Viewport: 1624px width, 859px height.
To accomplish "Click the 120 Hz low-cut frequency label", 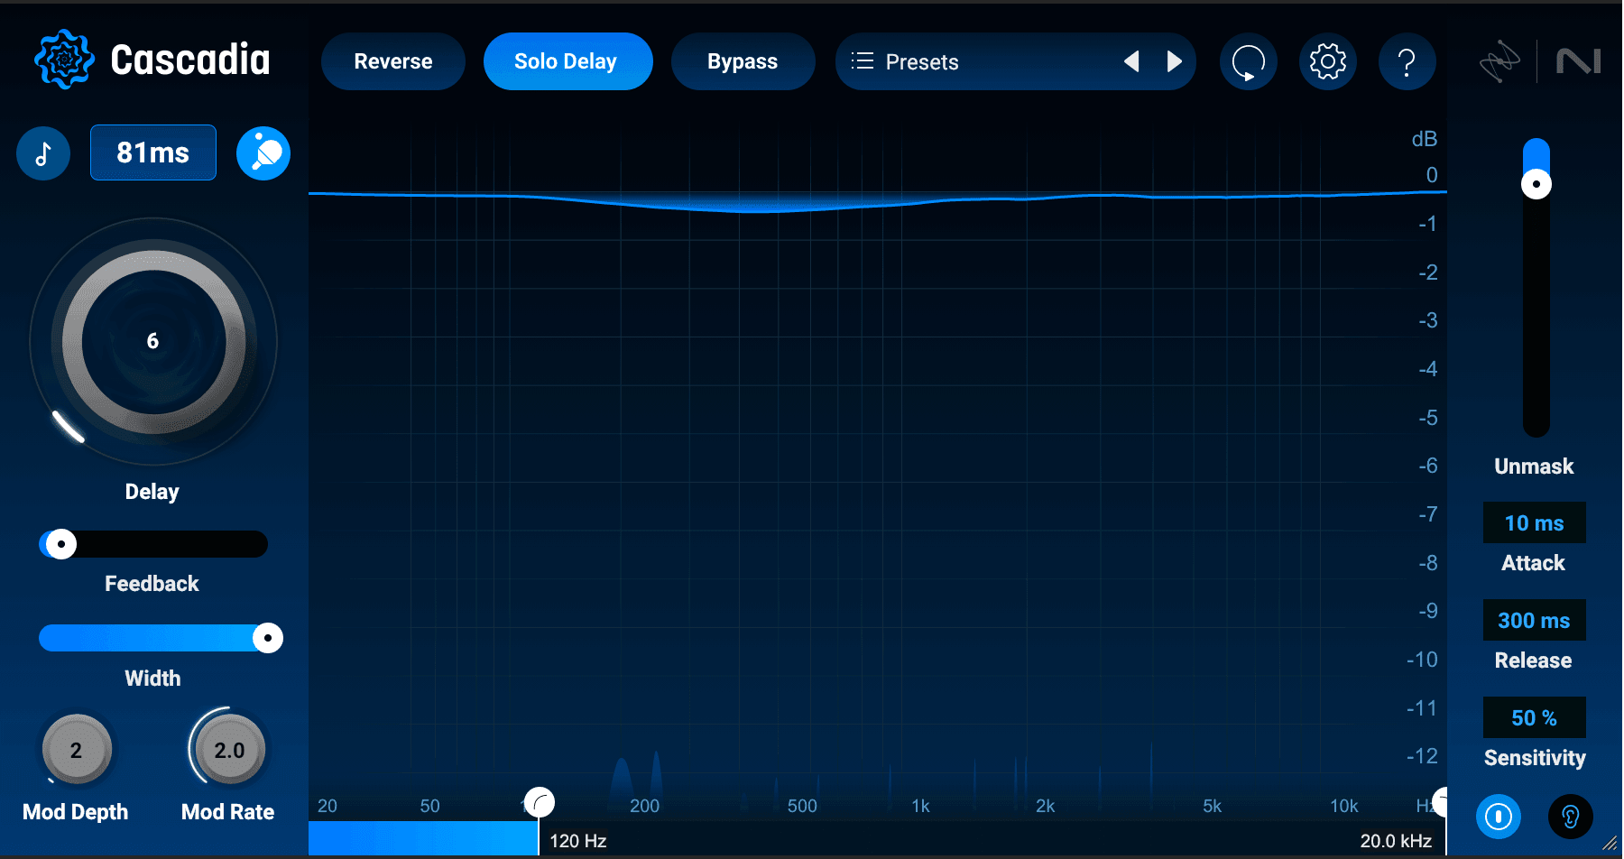I will click(x=578, y=841).
